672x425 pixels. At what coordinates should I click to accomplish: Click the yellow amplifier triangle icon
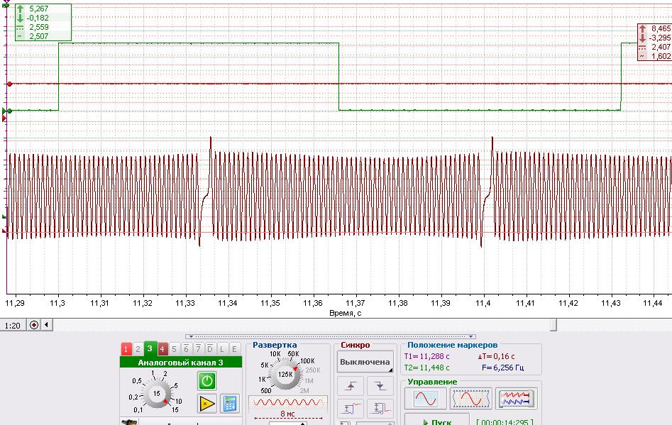[206, 404]
